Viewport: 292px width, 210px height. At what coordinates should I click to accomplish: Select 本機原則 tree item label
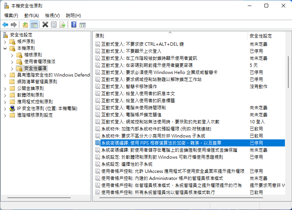pos(26,48)
